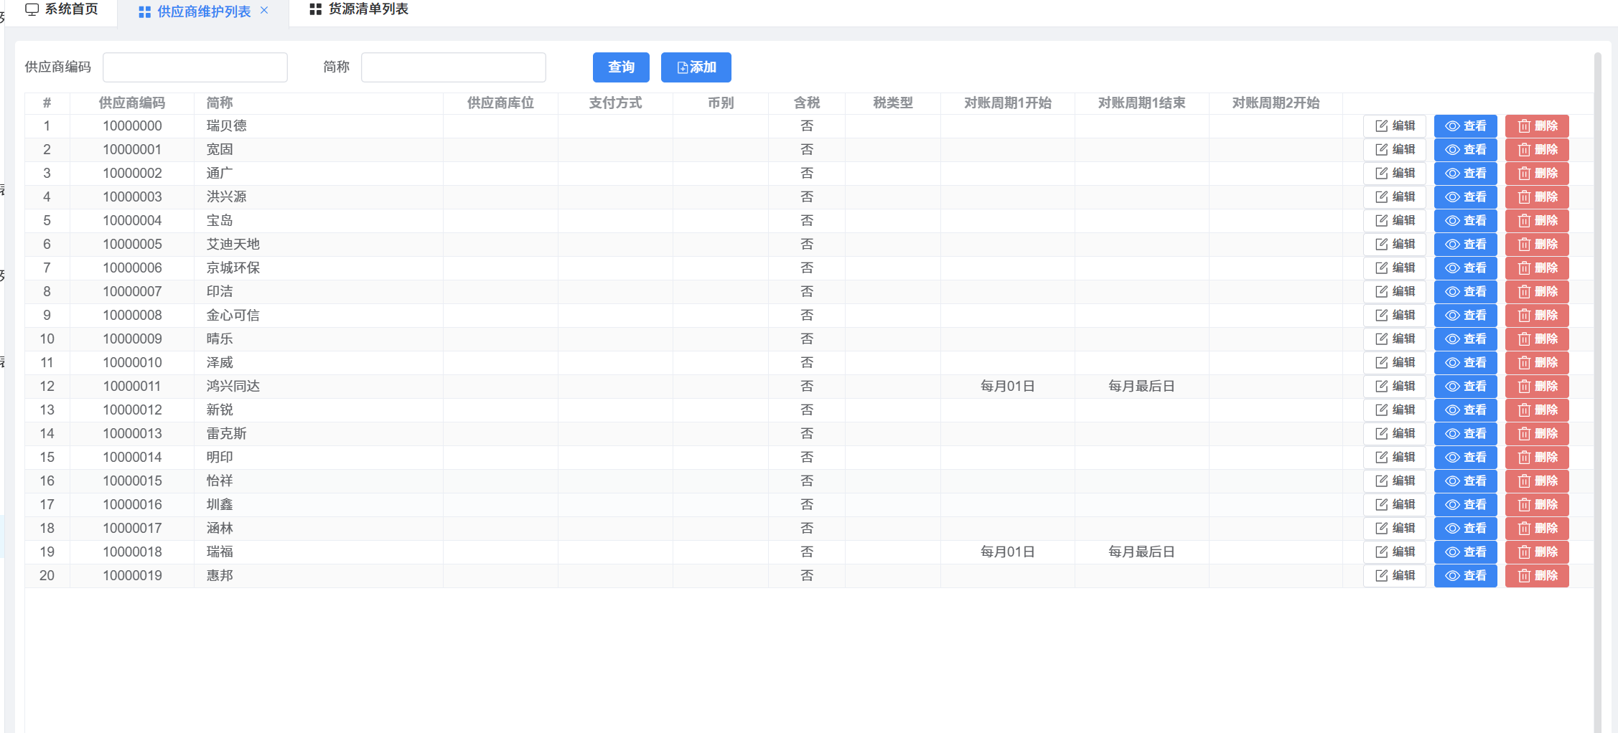Edit the 惠邦 supplier record

click(x=1394, y=576)
